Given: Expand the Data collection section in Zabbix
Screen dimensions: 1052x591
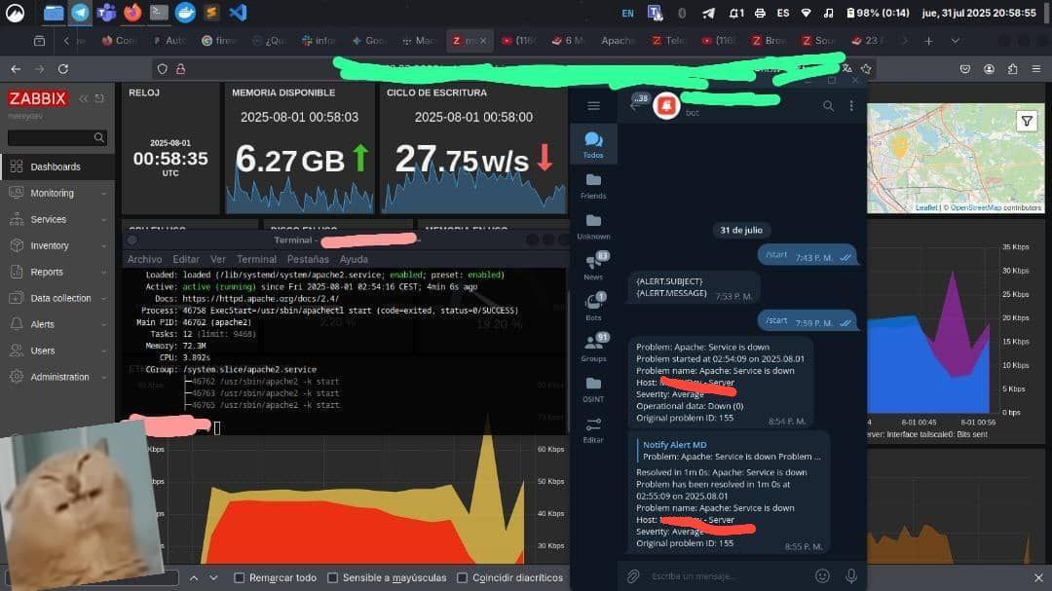Looking at the screenshot, I should 57,298.
